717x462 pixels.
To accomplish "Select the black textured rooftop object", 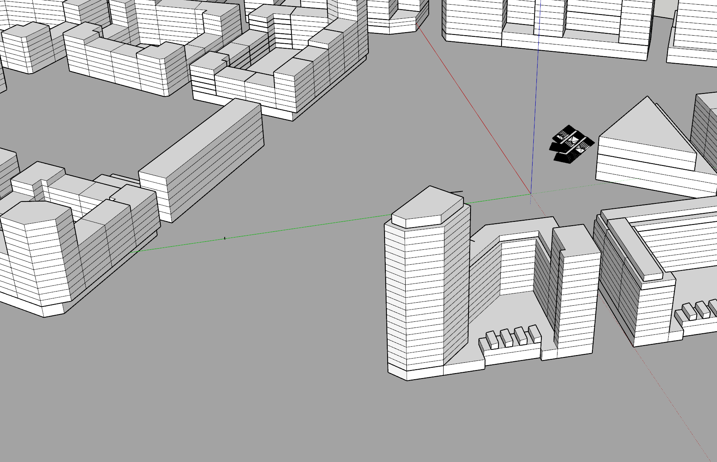I will point(571,144).
